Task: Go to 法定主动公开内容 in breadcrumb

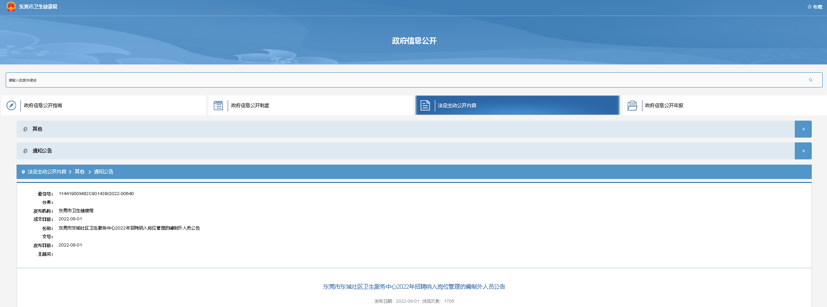Action: [x=47, y=172]
